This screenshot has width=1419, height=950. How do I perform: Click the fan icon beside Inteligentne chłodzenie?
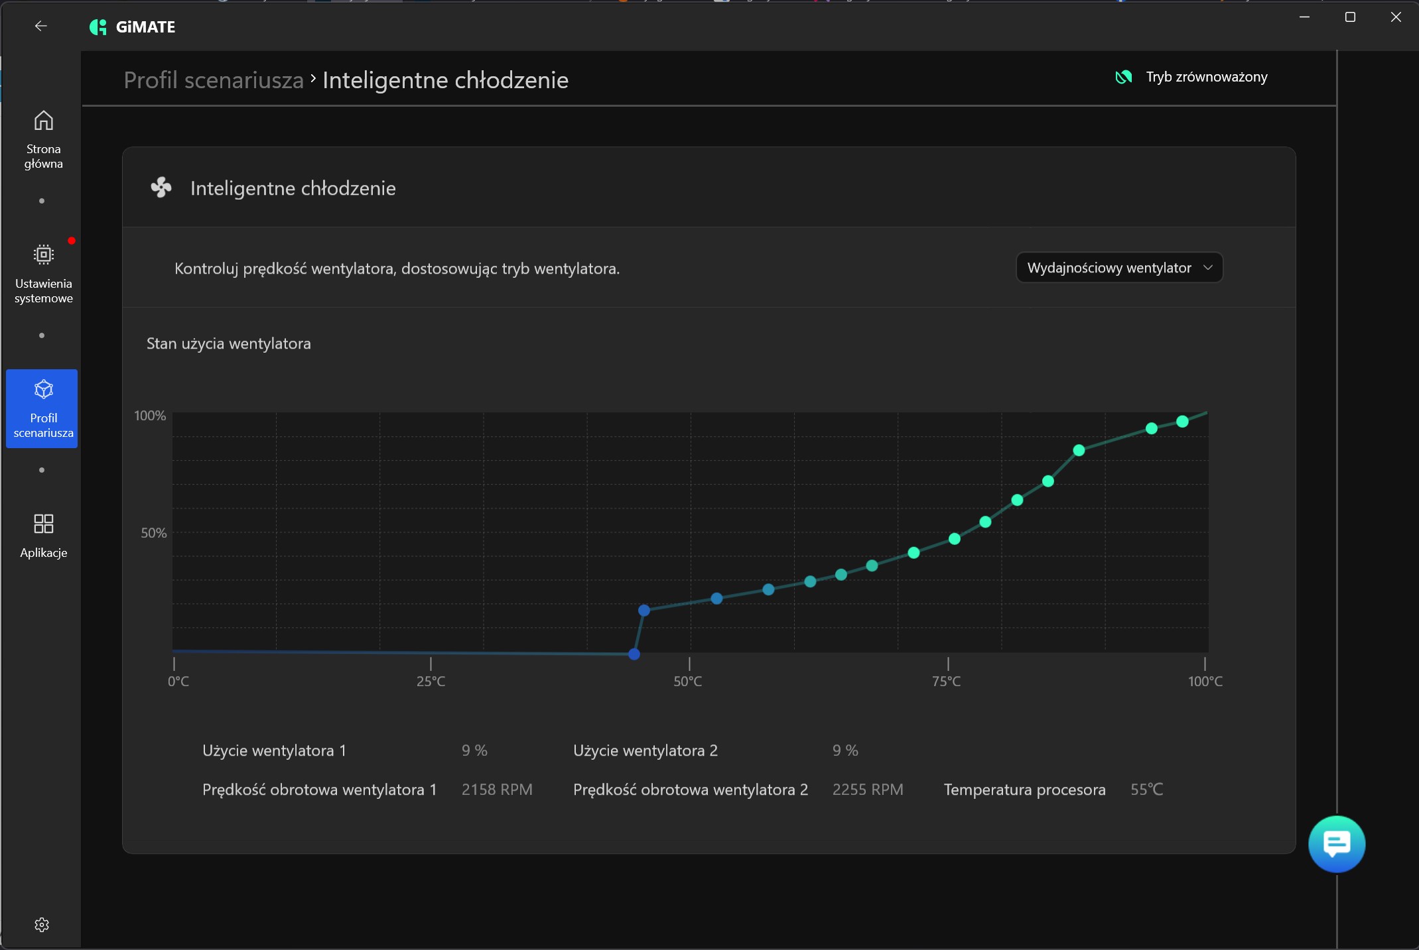click(x=161, y=188)
